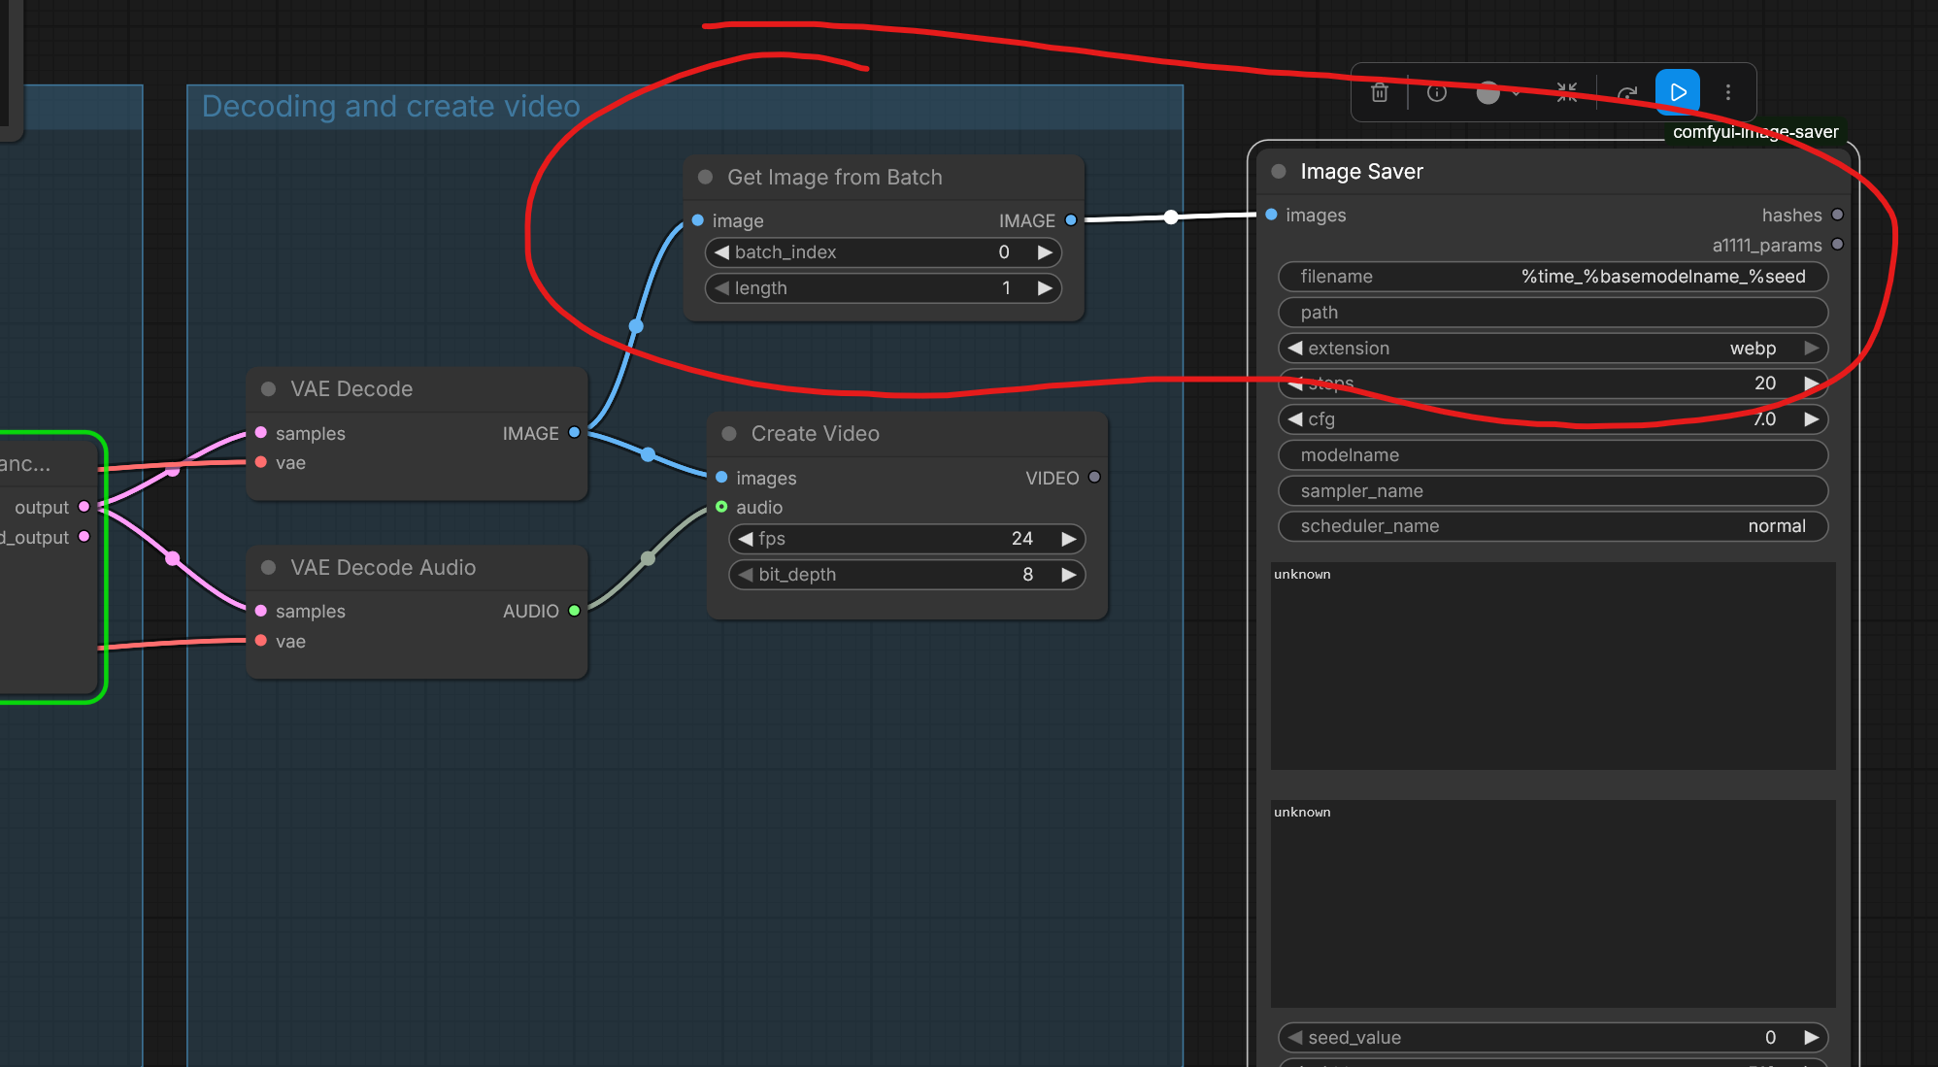Decrease fps value with left arrow
This screenshot has height=1067, width=1938.
click(746, 539)
